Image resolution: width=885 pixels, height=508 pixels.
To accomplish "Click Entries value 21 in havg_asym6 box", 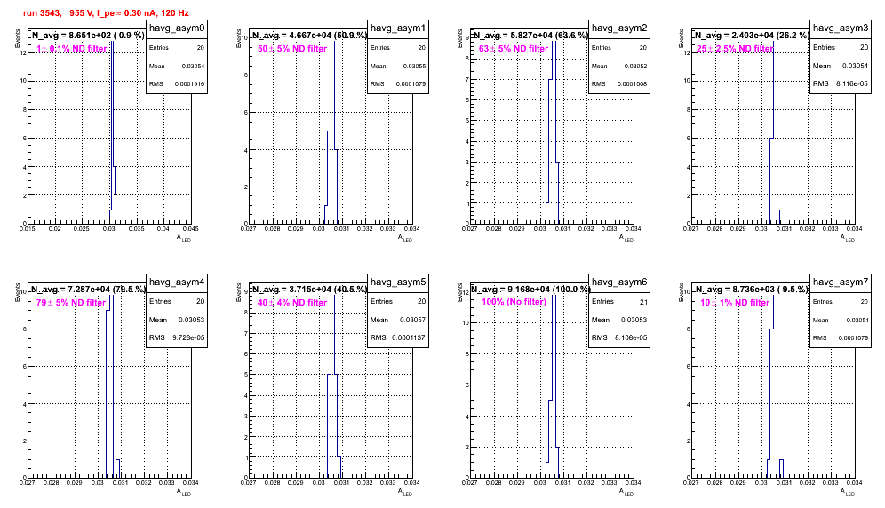I will 643,302.
